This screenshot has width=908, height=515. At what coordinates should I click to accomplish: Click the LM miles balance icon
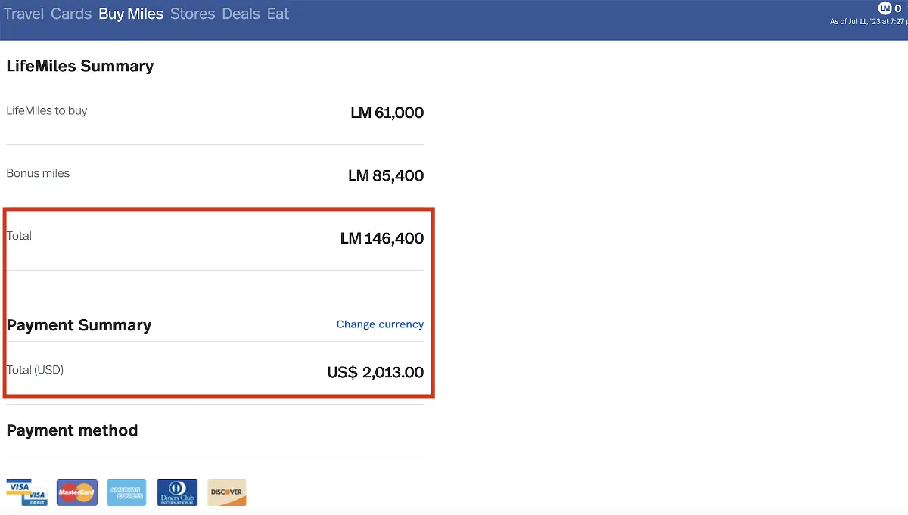(x=885, y=8)
